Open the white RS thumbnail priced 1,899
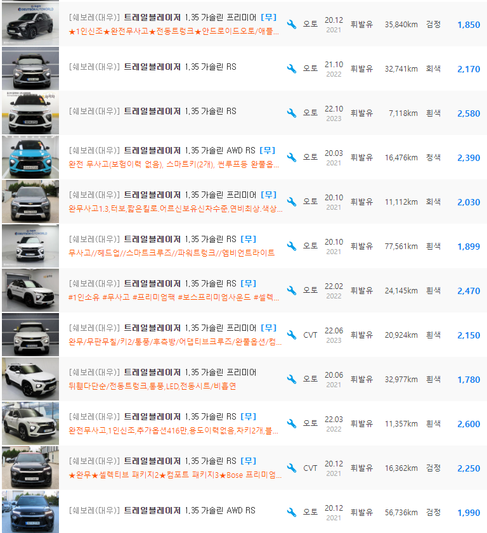Screen dimensions: 487x533 pyautogui.click(x=30, y=246)
